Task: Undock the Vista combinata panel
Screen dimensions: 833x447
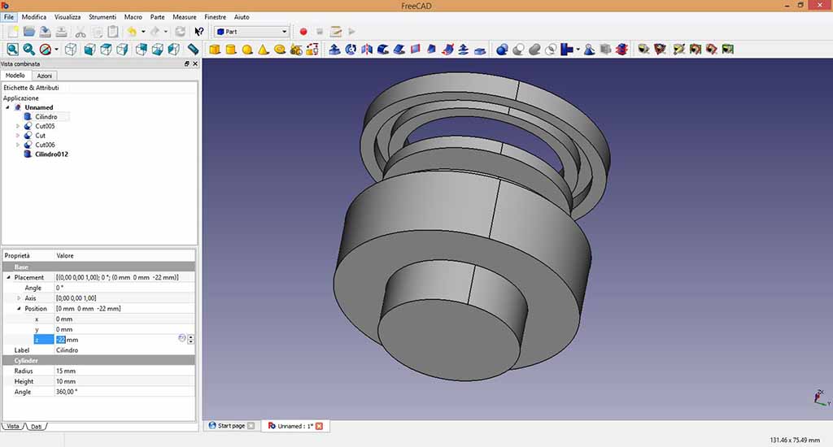Action: [186, 63]
